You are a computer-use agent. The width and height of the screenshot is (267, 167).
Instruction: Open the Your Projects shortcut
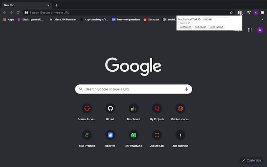point(87,139)
